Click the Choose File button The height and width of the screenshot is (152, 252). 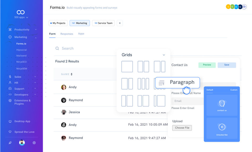click(x=182, y=128)
